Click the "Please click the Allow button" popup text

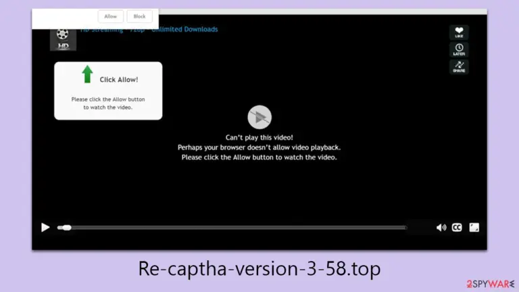tap(108, 99)
